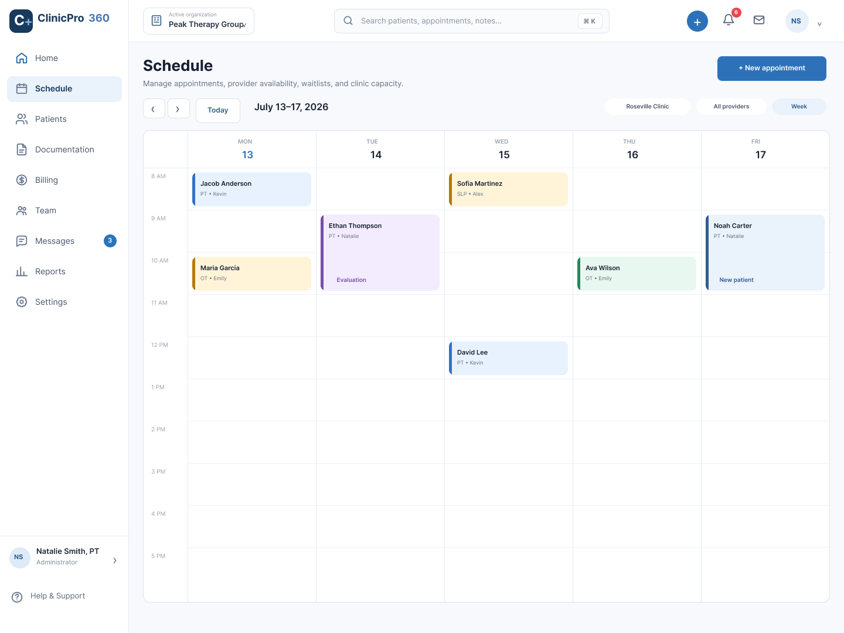Click the Evaluation tag on Ethan Thompson
Screen dimensions: 844x633
tap(351, 280)
